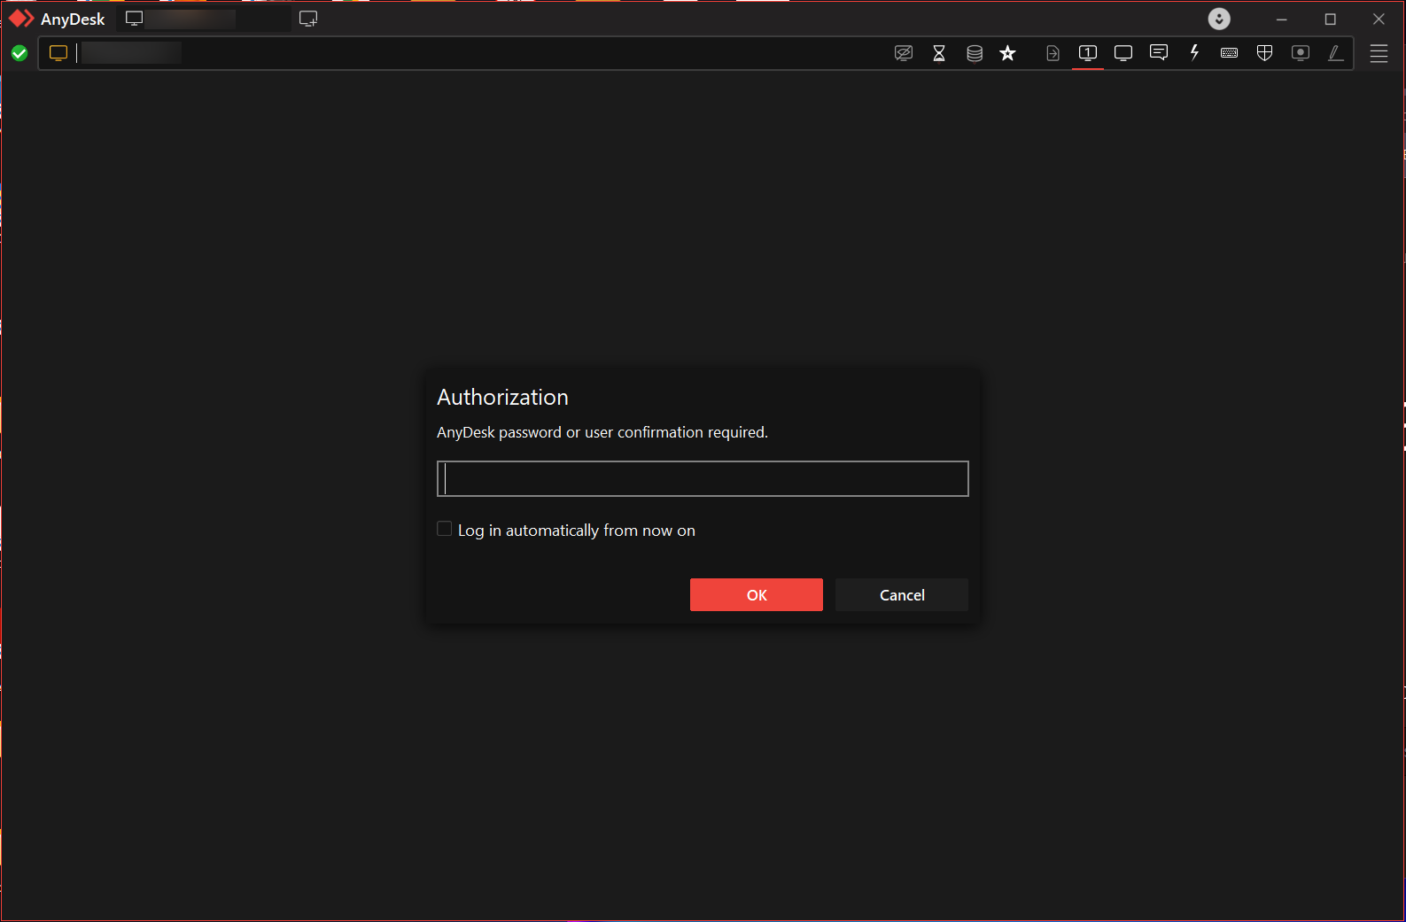This screenshot has height=922, width=1406.
Task: Click the Cancel button
Action: point(901,595)
